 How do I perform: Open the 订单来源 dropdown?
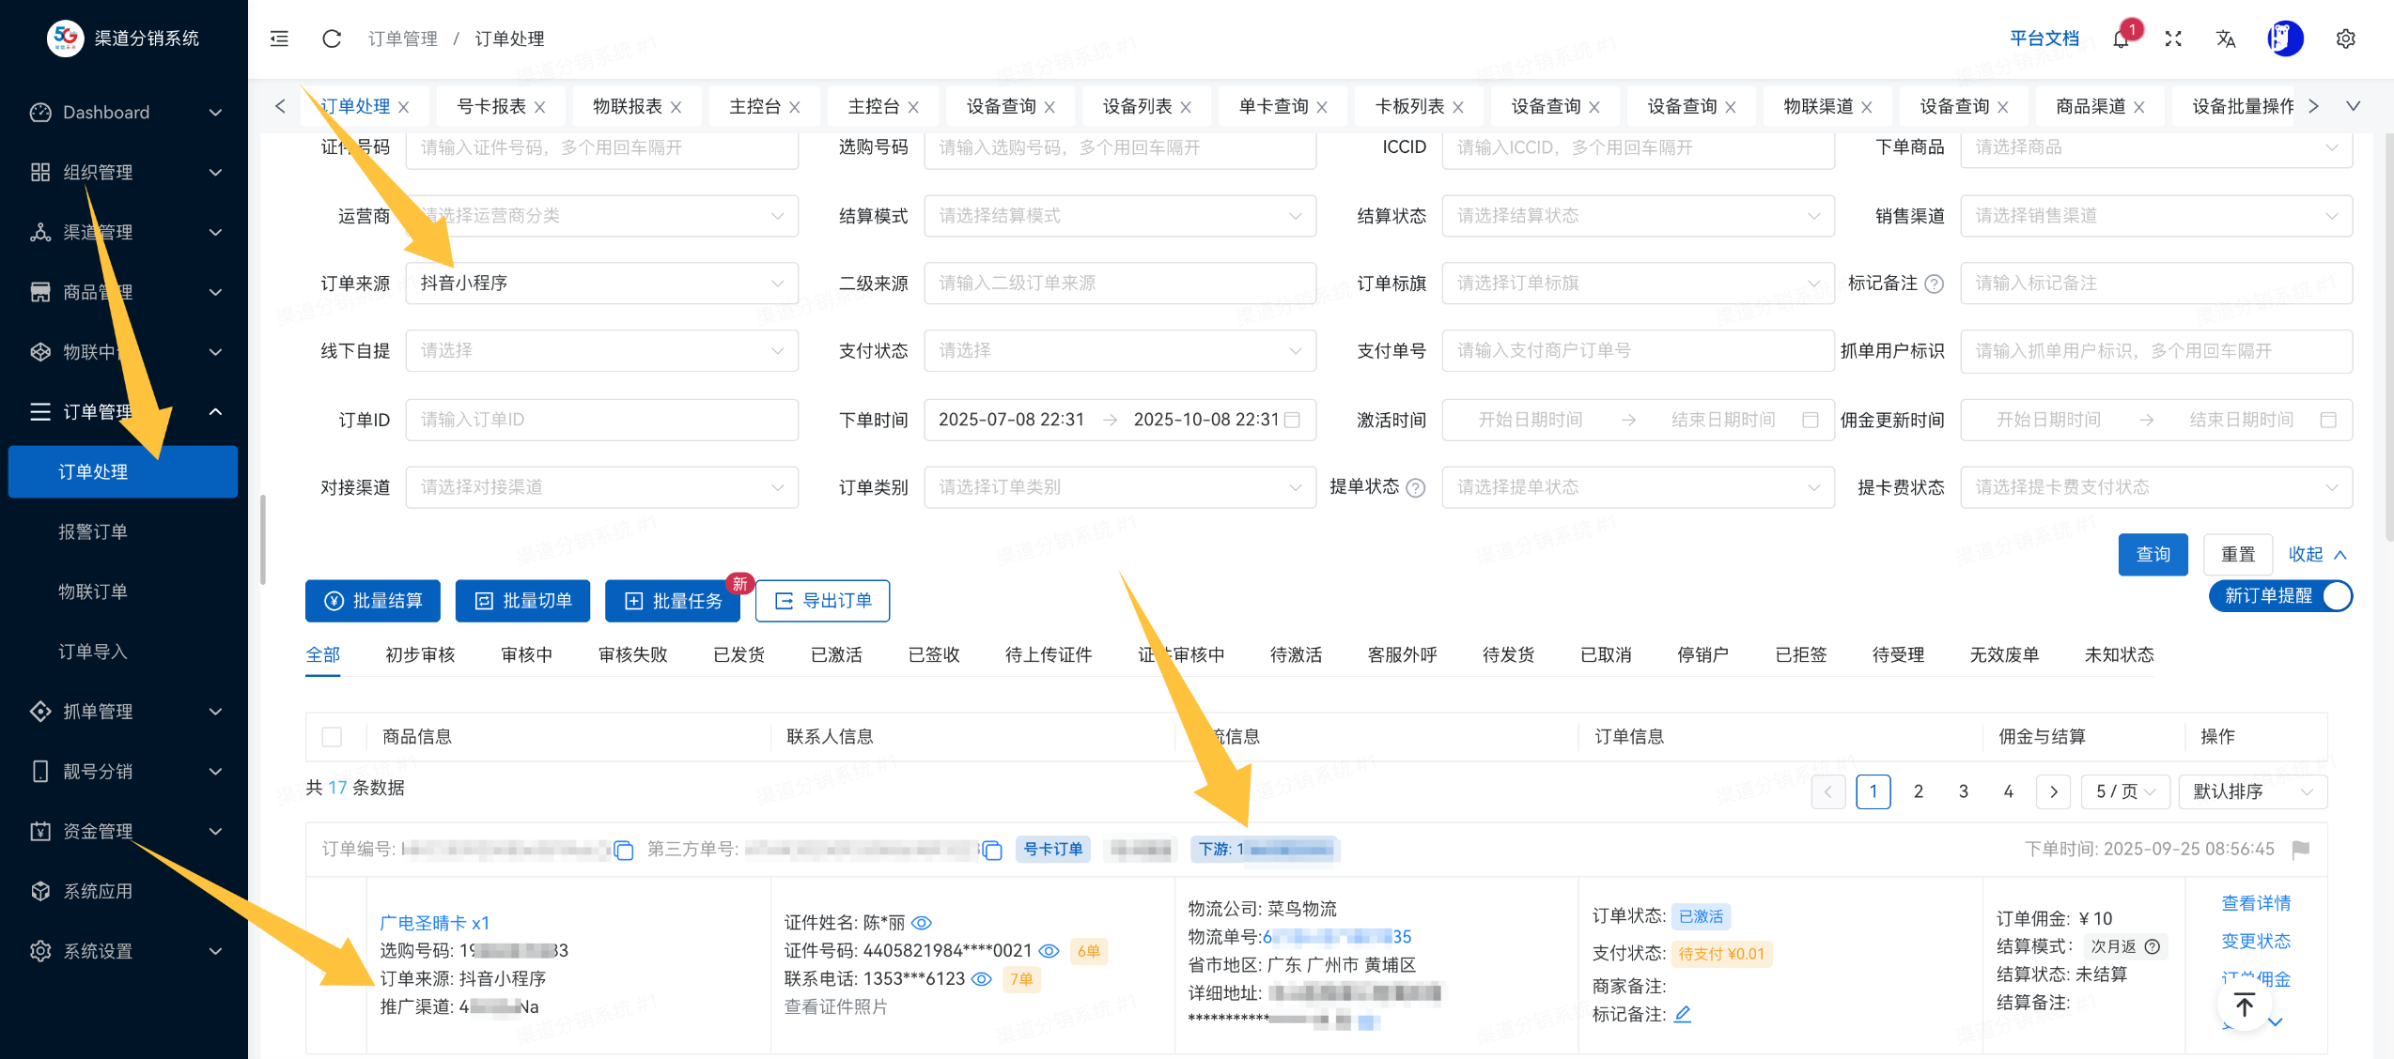pyautogui.click(x=601, y=283)
